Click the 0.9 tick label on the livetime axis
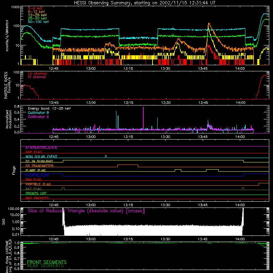273x273 pixels. 17,248
